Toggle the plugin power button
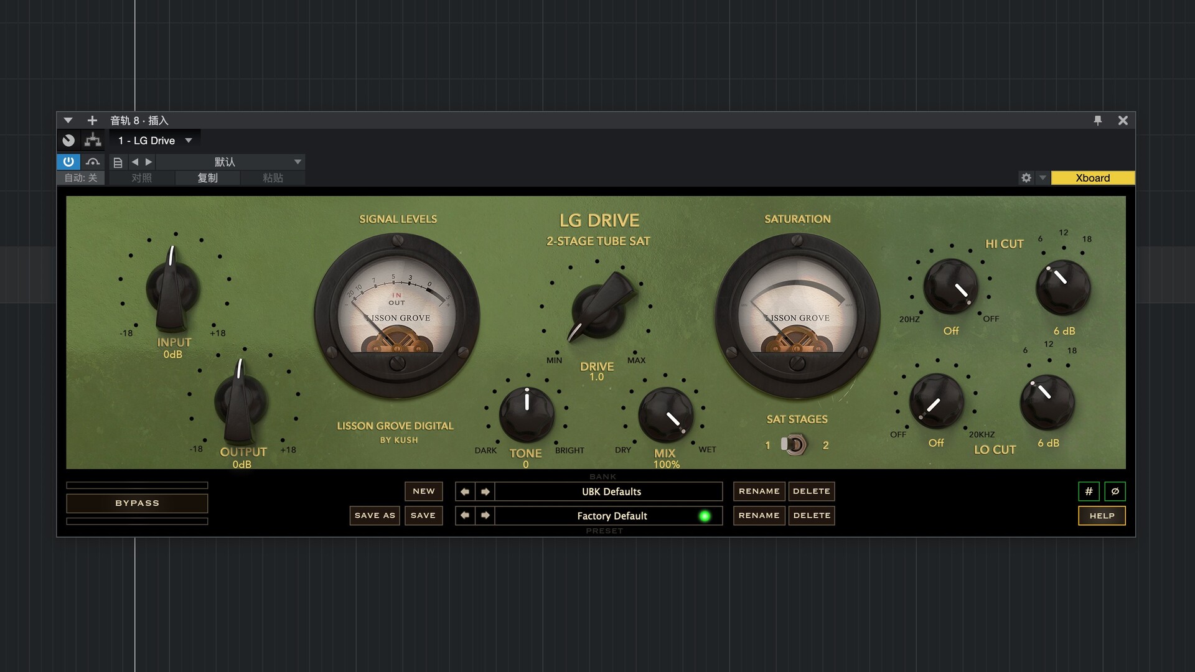 click(68, 162)
